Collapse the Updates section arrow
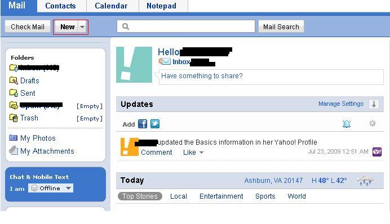The image size is (390, 224). (x=374, y=104)
